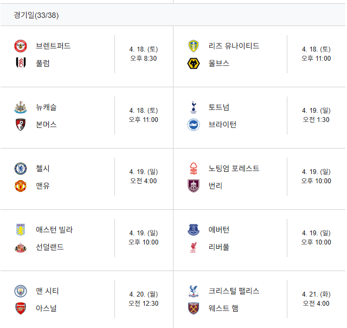Select the 브라이턴 team name
Image resolution: width=347 pixels, height=328 pixels.
pyautogui.click(x=222, y=125)
